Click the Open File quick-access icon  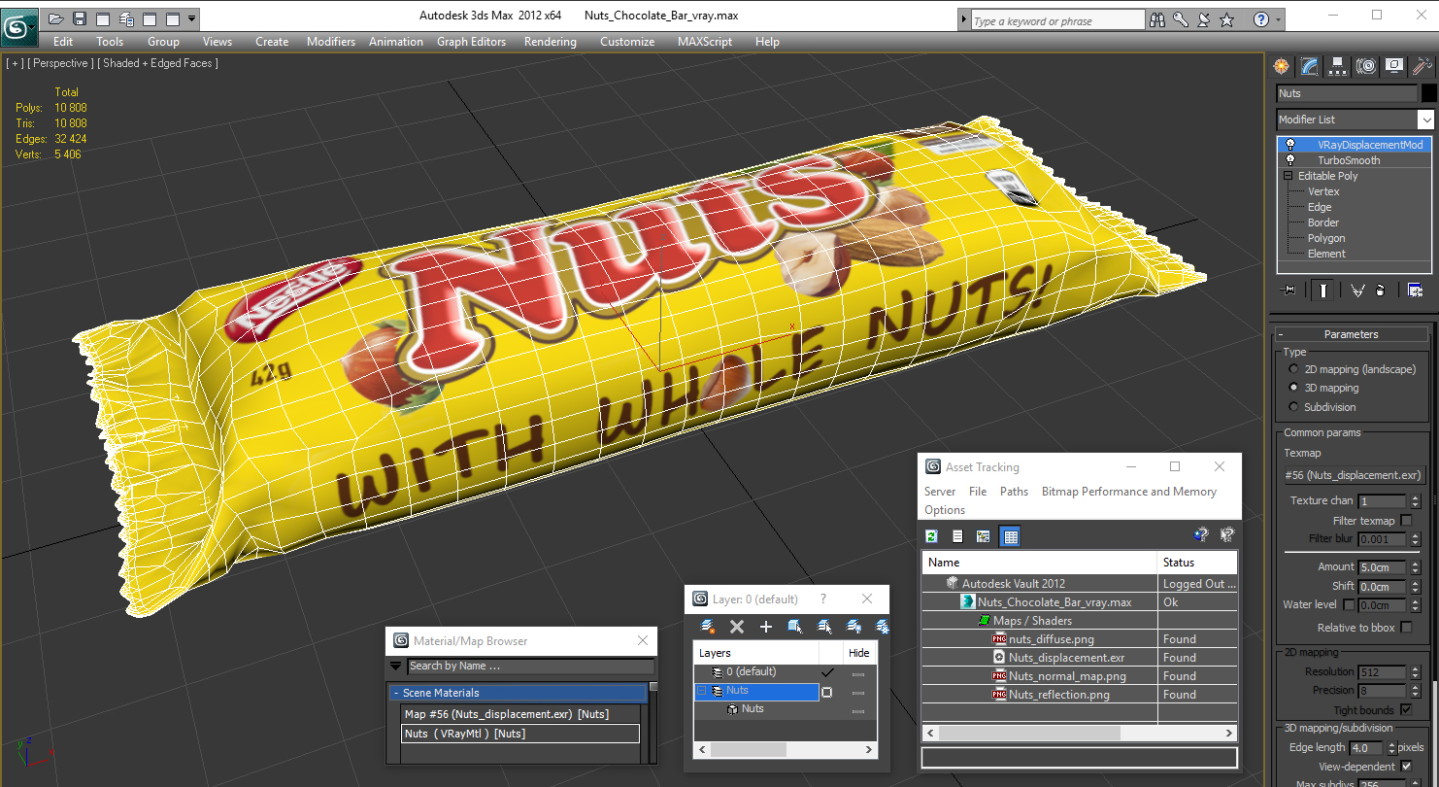55,18
